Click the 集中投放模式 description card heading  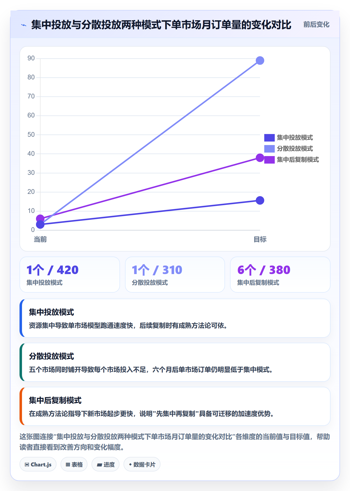[x=51, y=312]
